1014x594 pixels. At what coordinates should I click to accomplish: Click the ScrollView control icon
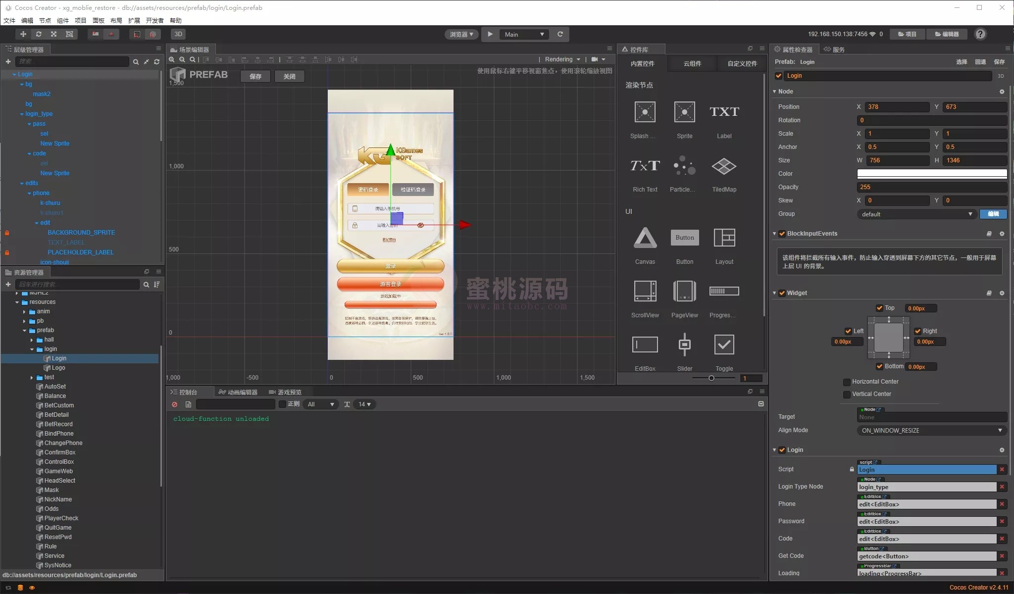point(645,291)
